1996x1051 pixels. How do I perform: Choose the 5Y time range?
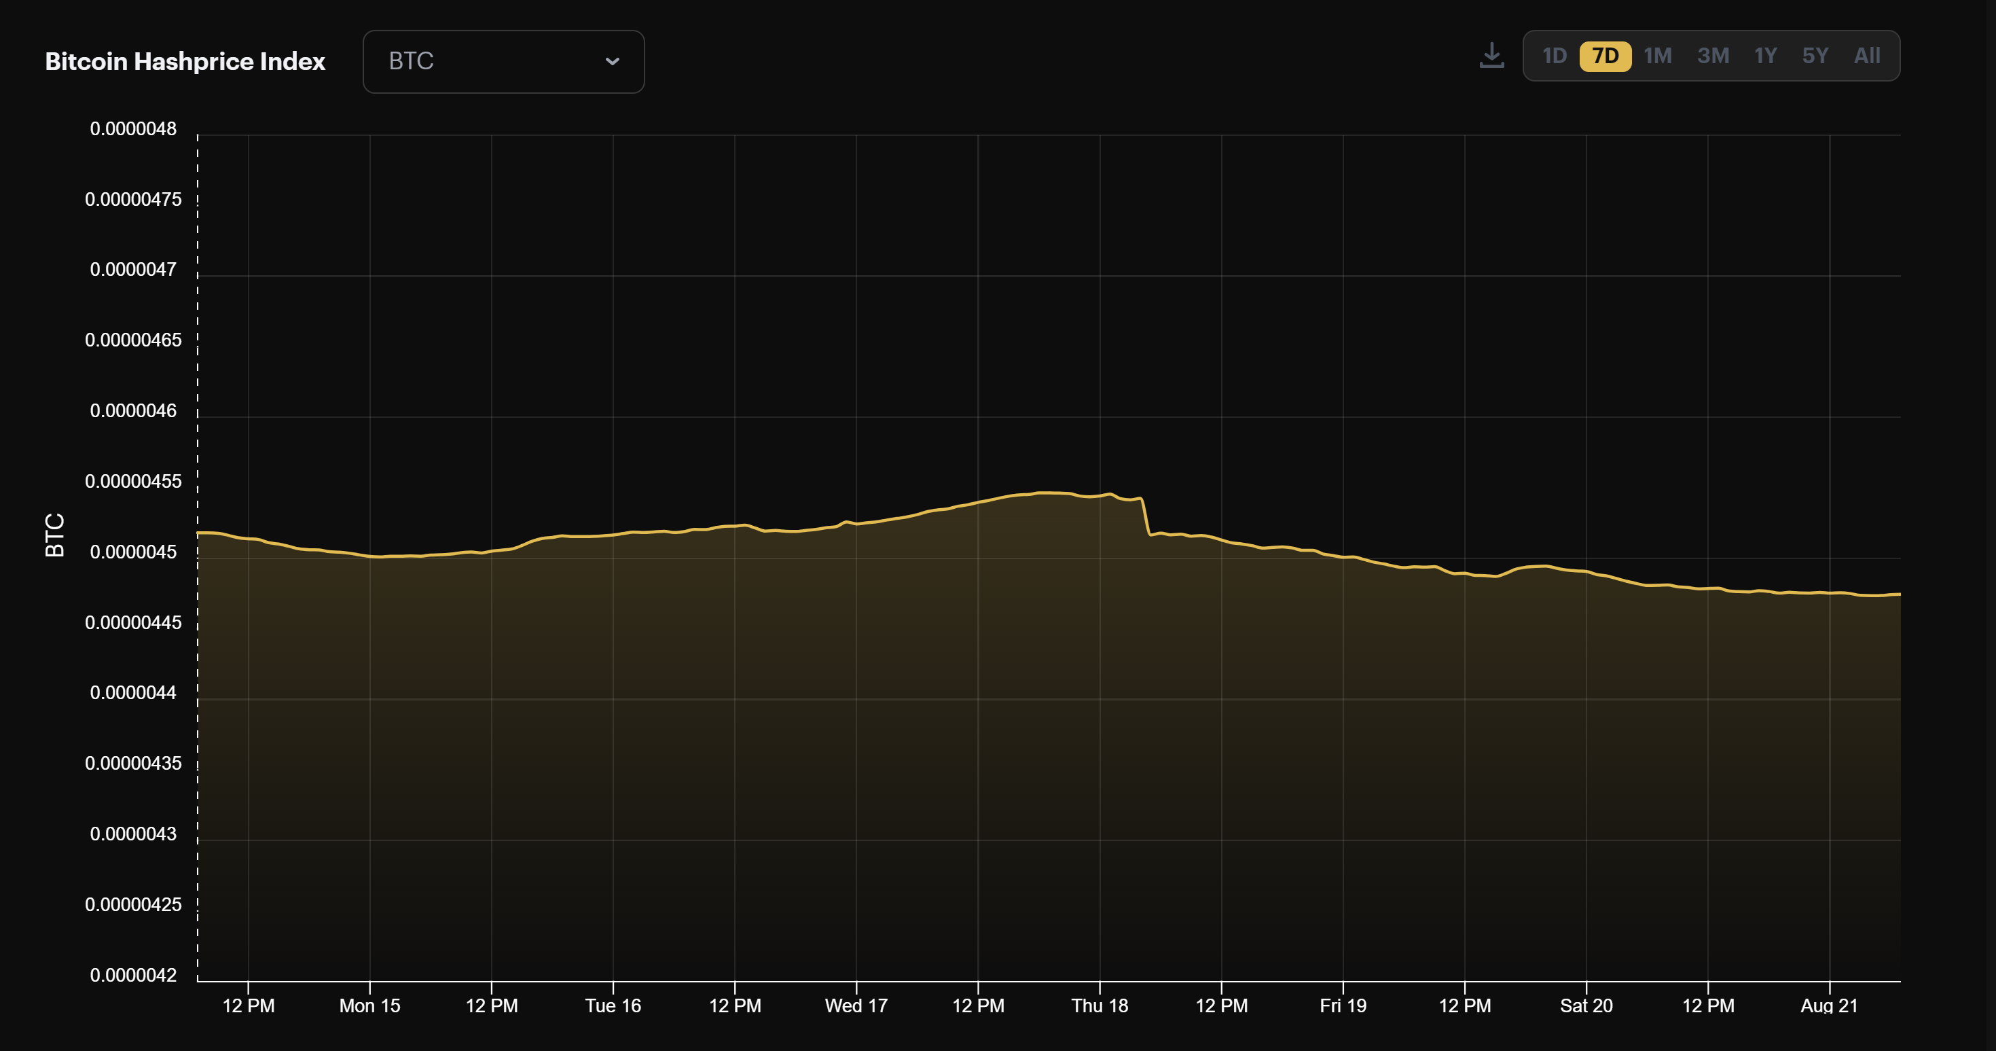coord(1815,56)
